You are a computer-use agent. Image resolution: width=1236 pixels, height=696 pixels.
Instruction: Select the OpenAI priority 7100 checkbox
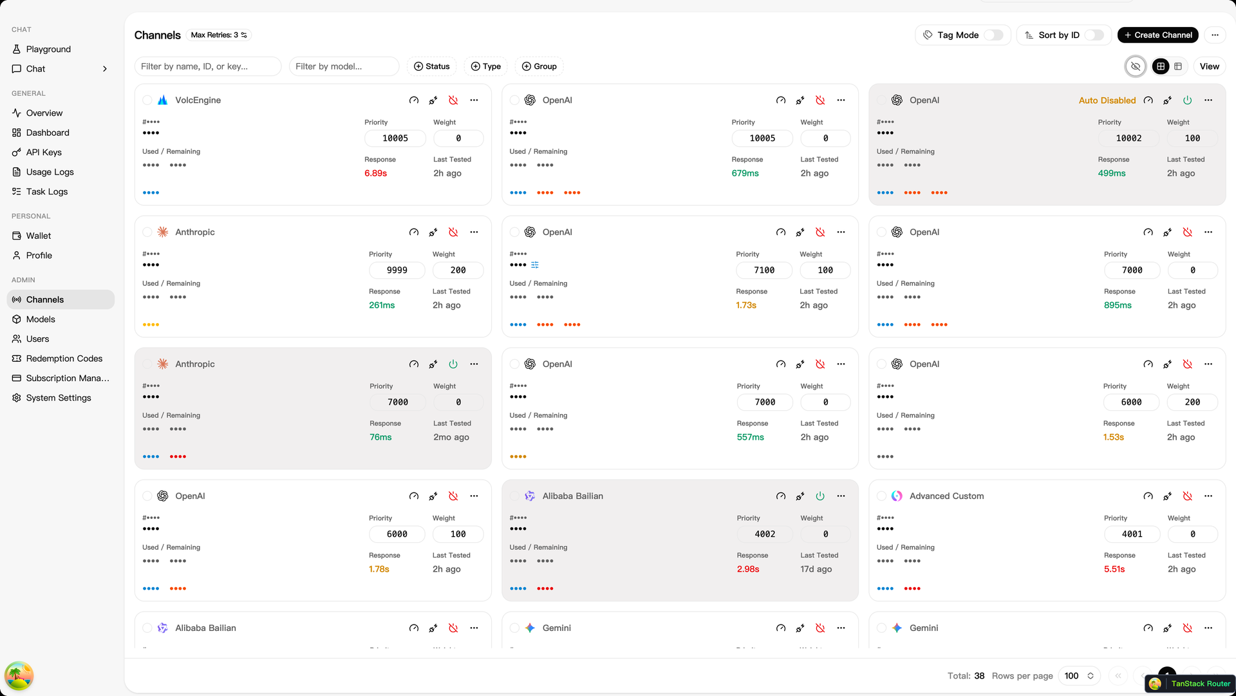(514, 232)
